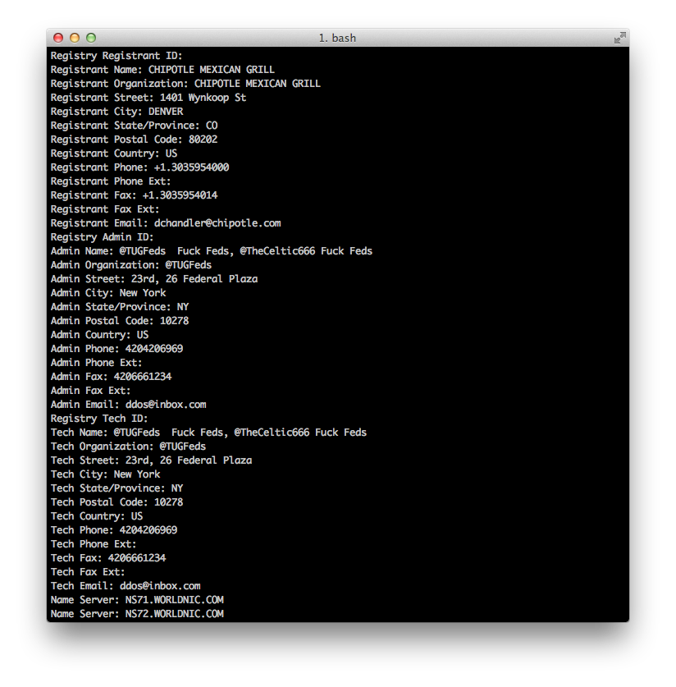Click the 'Admin Name:' line
The height and width of the screenshot is (687, 676).
point(212,251)
